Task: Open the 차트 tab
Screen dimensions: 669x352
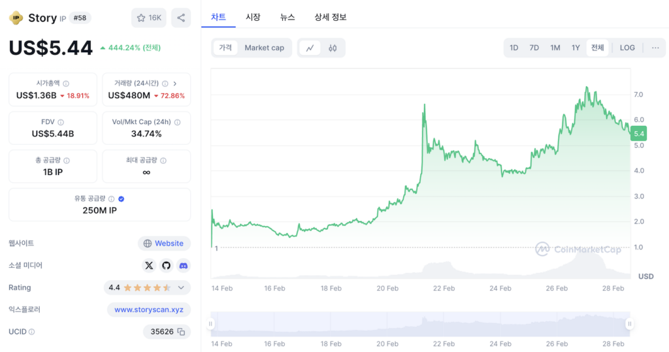Action: click(x=218, y=17)
